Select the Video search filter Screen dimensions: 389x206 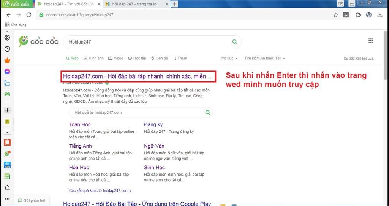pyautogui.click(x=115, y=58)
